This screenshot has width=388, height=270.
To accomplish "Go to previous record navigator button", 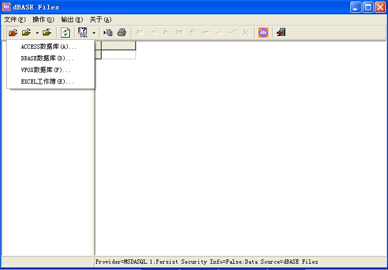I will click(153, 32).
